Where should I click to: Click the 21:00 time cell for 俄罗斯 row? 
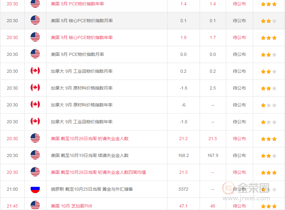pyautogui.click(x=12, y=189)
